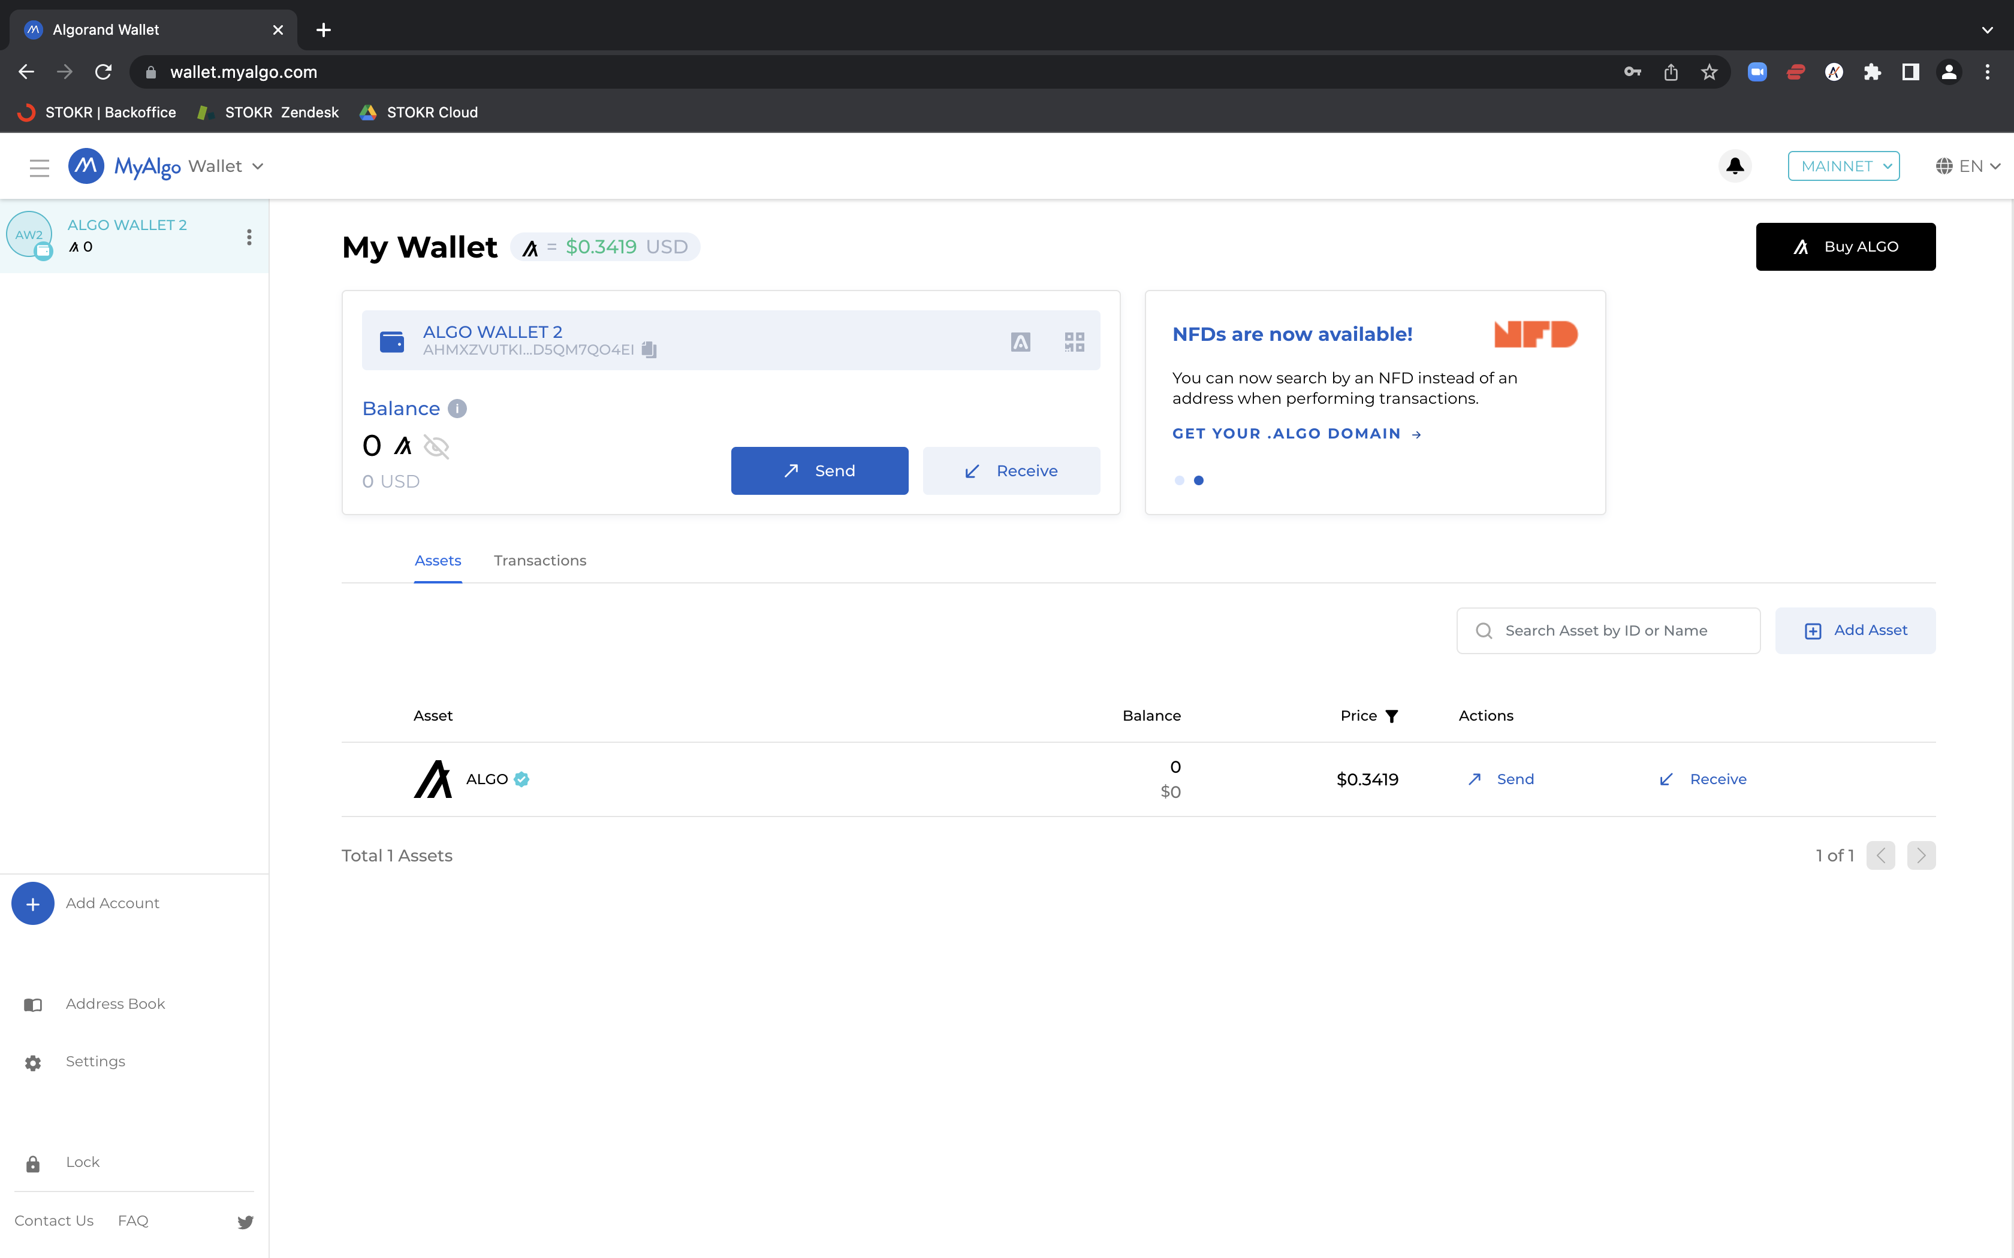The image size is (2014, 1258).
Task: Send ALGO from the asset row
Action: pyautogui.click(x=1500, y=779)
